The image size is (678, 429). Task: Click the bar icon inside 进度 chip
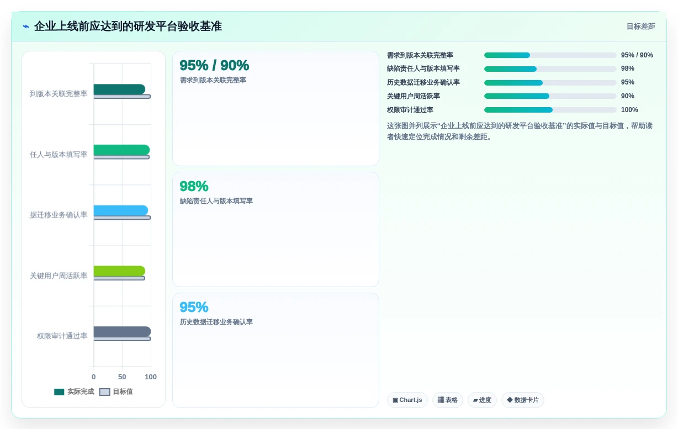475,400
